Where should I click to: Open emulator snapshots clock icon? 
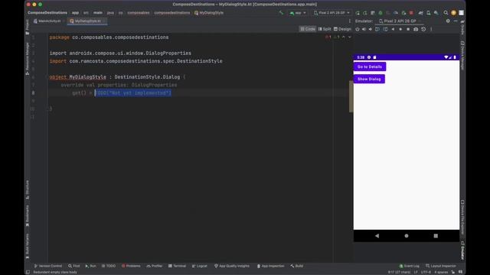[x=423, y=29]
